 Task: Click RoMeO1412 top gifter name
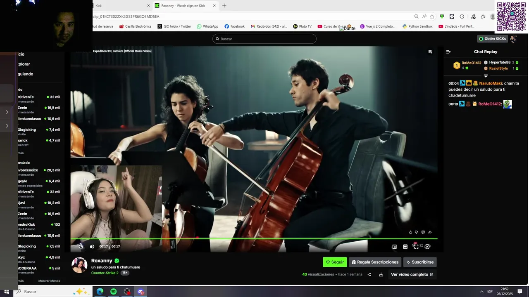[x=472, y=63]
